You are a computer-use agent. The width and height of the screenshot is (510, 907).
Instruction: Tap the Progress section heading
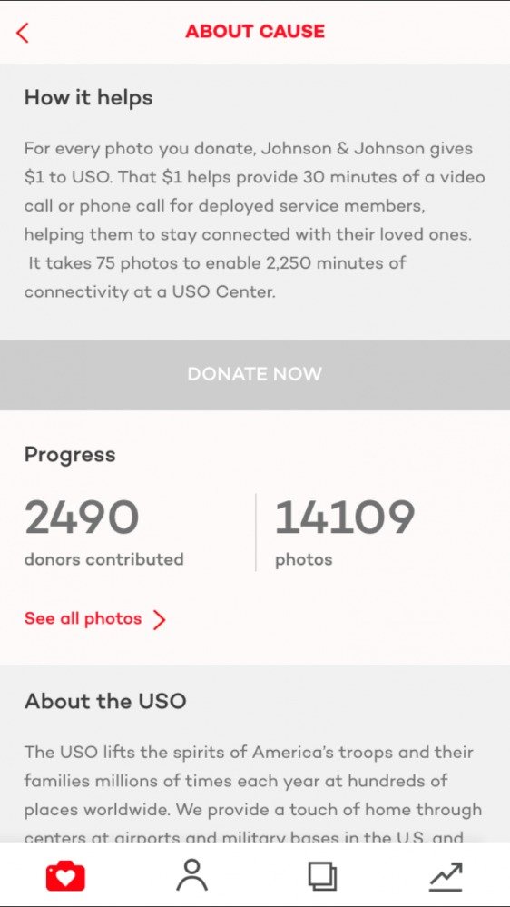click(x=70, y=455)
